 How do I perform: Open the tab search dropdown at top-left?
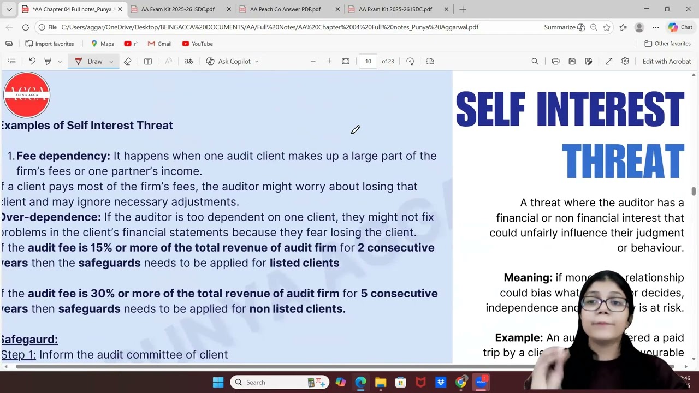pyautogui.click(x=9, y=9)
